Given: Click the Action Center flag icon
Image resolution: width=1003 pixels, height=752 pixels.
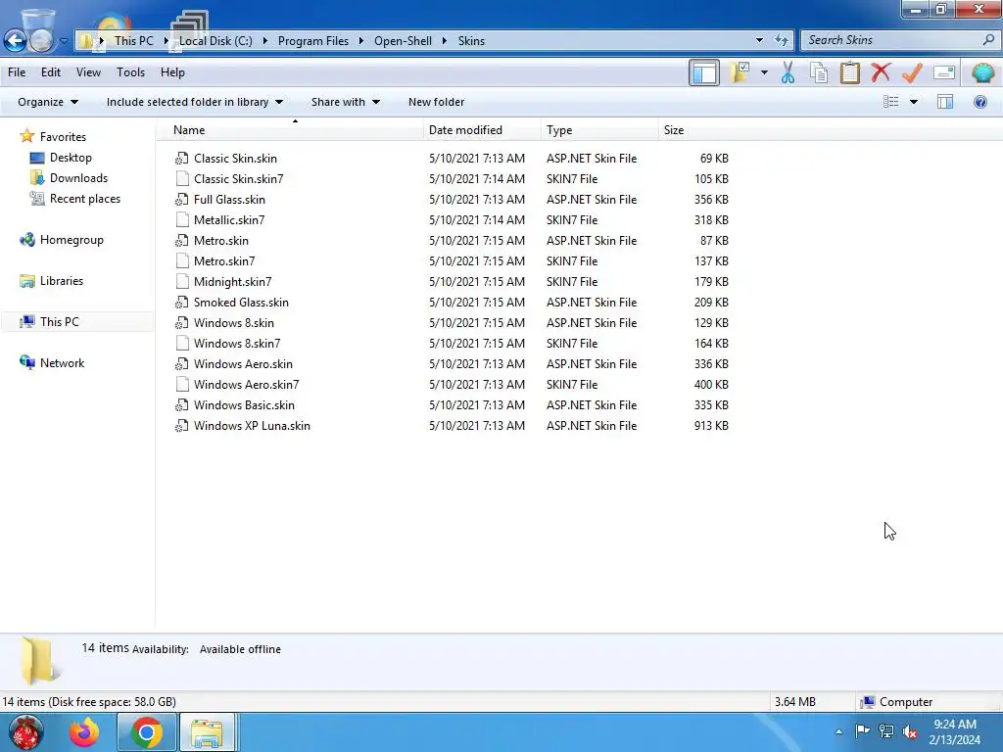Looking at the screenshot, I should click(862, 731).
